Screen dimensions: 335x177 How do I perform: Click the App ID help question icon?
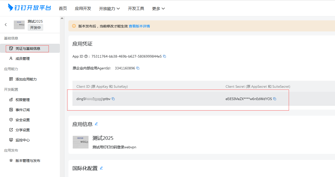coord(86,57)
